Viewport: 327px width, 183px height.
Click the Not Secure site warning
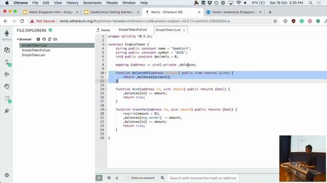click(43, 21)
